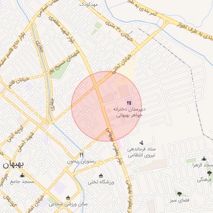213x213 pixels.
Task: Click the school icon above دبیرستان دخترانه جواهر بهبهانی
Action: pos(129,103)
